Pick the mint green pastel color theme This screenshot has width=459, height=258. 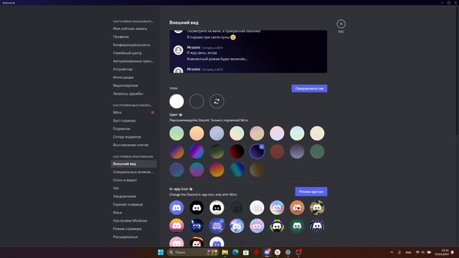coord(176,133)
